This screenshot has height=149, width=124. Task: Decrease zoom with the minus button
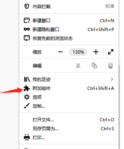pyautogui.click(x=60, y=52)
